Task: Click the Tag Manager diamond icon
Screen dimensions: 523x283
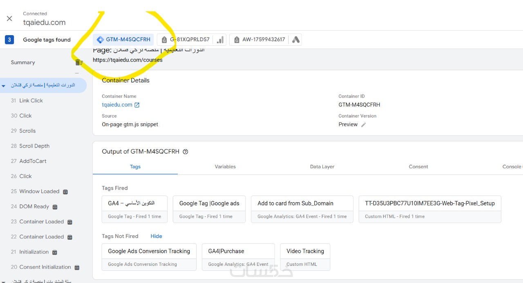Action: coord(100,40)
